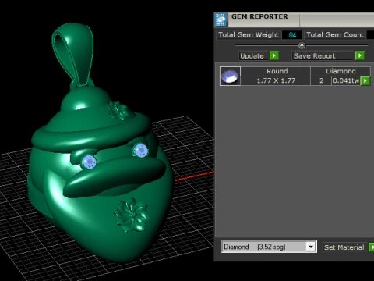Click the Total Gem Count label

(335, 35)
